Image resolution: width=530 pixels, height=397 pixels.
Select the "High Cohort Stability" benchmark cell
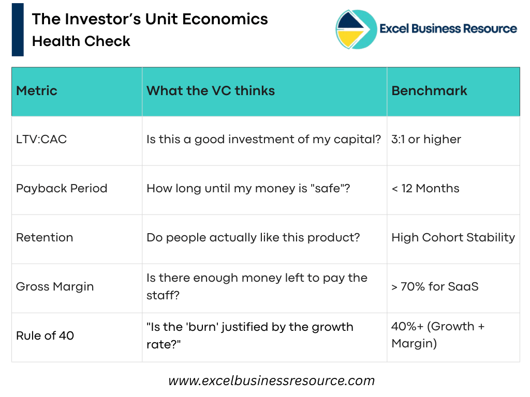(453, 238)
